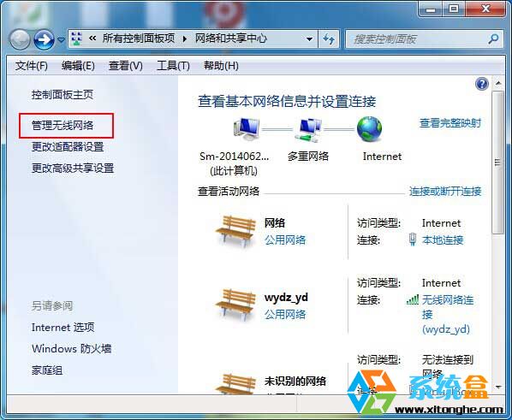Click the double chevron in address bar
The width and height of the screenshot is (512, 420).
click(x=92, y=38)
